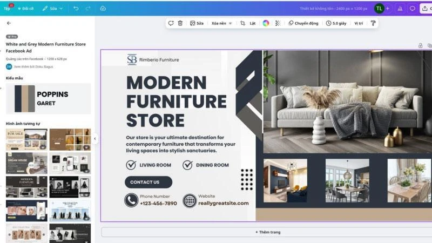
Task: Collapse the side panel with arrow handle
Action: [x=95, y=139]
